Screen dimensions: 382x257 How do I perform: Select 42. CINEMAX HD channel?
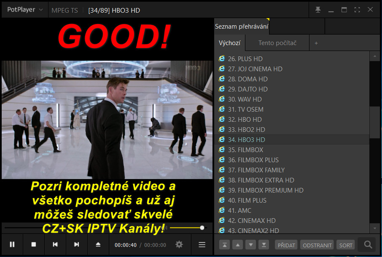click(292, 220)
